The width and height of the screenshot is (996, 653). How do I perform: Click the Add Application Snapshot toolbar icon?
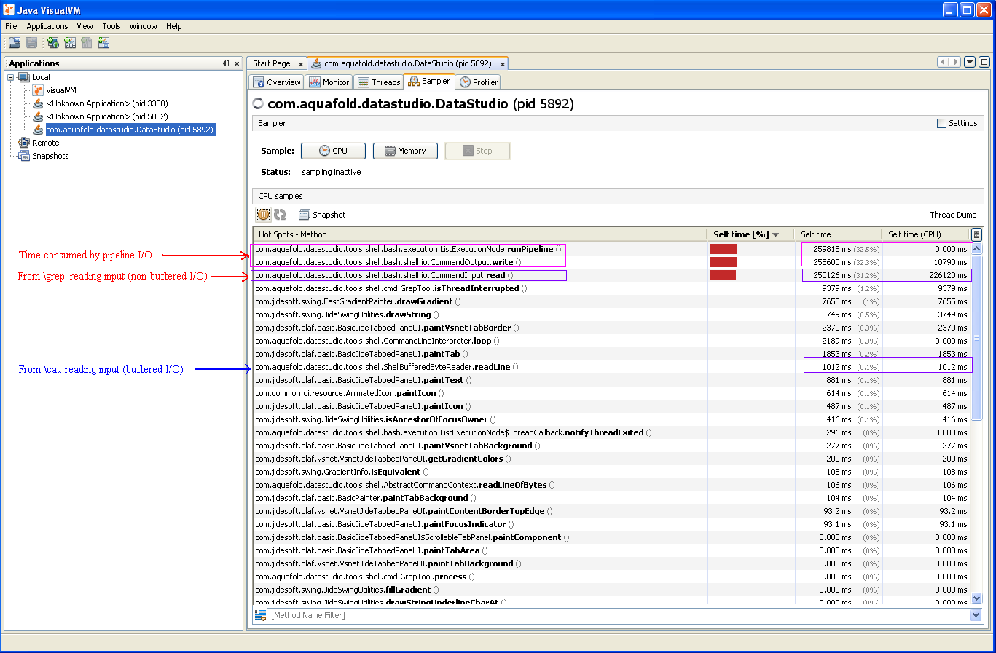click(103, 43)
